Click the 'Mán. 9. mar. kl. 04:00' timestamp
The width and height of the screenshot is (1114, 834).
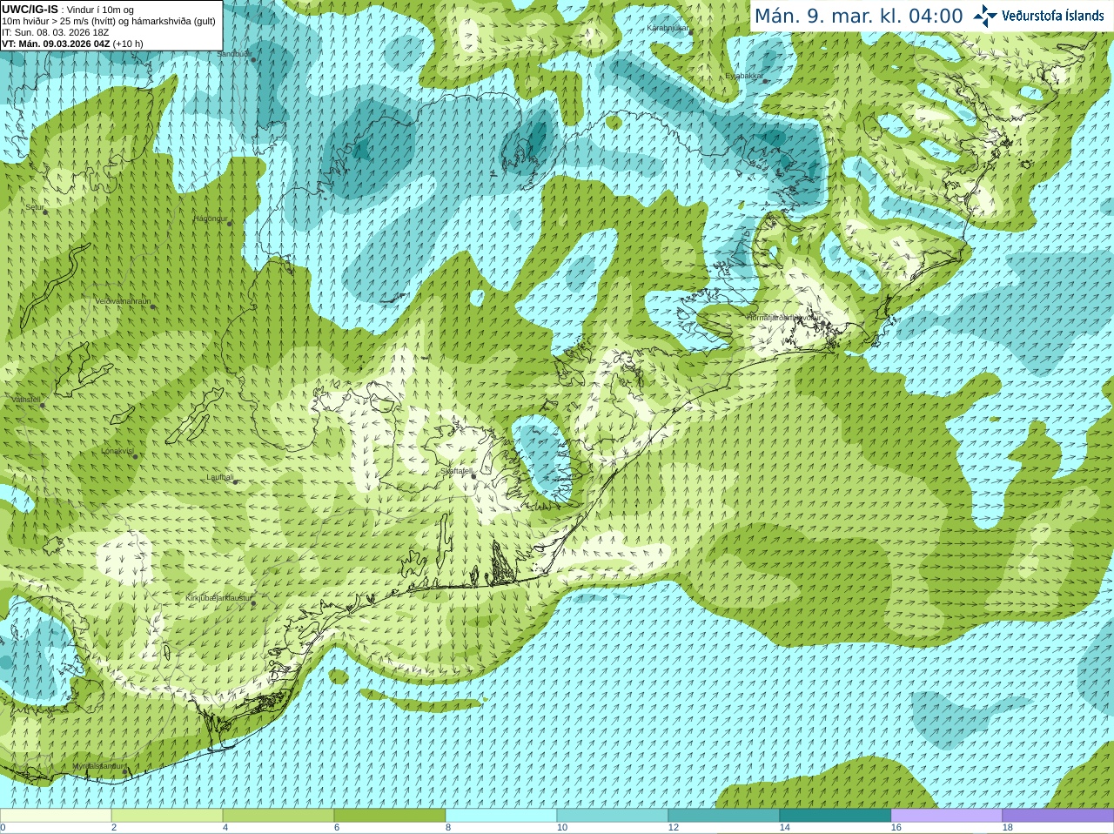[x=858, y=16]
